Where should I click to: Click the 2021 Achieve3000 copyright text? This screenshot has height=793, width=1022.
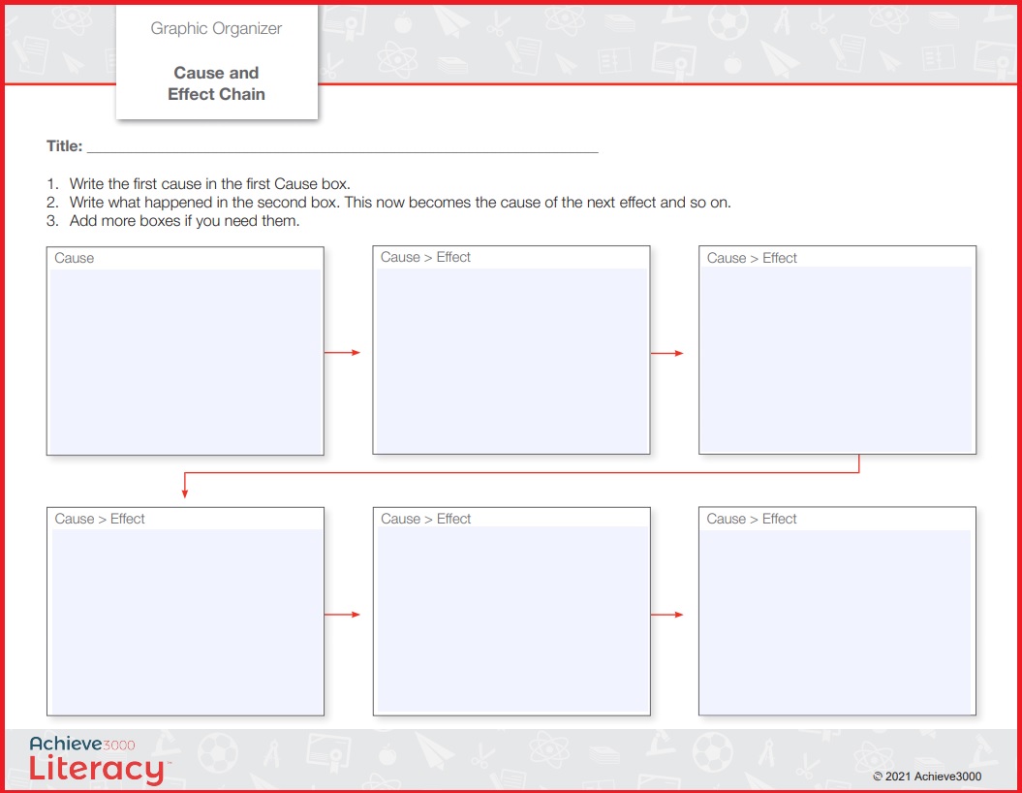pyautogui.click(x=927, y=777)
